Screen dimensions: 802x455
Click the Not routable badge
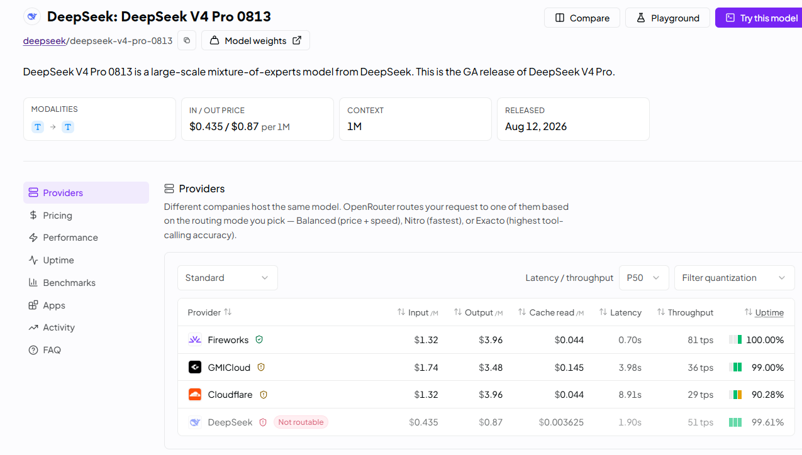[x=301, y=422]
